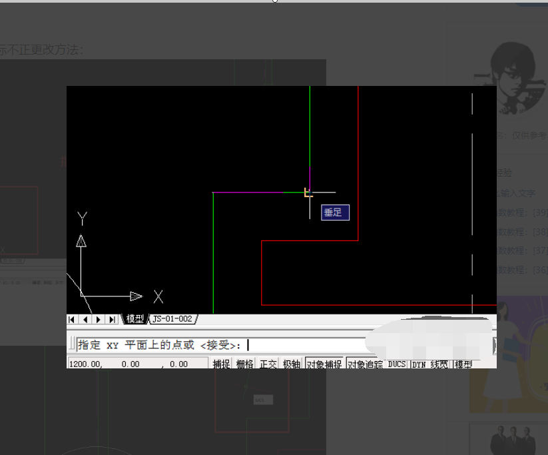Toggle DUCS dynamic UCS

397,364
